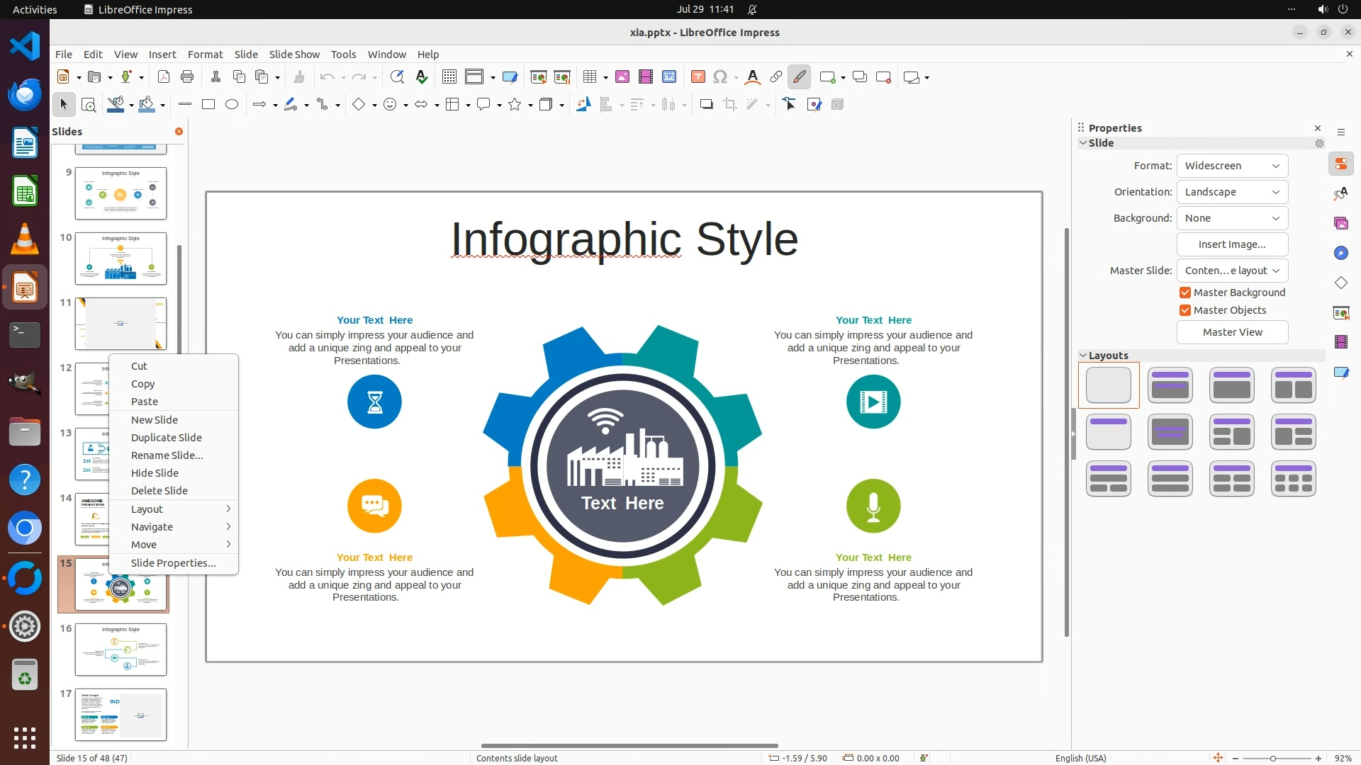Click the Insert Text Box icon
Viewport: 1361px width, 765px height.
coord(698,77)
